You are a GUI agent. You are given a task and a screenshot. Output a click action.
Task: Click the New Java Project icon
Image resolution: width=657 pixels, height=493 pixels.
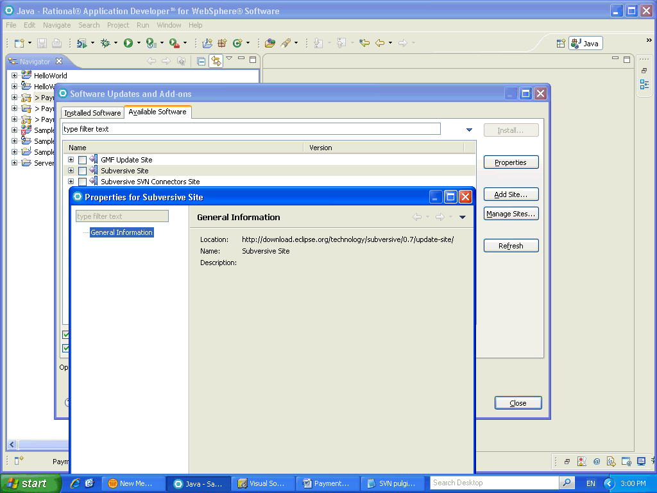click(x=207, y=43)
